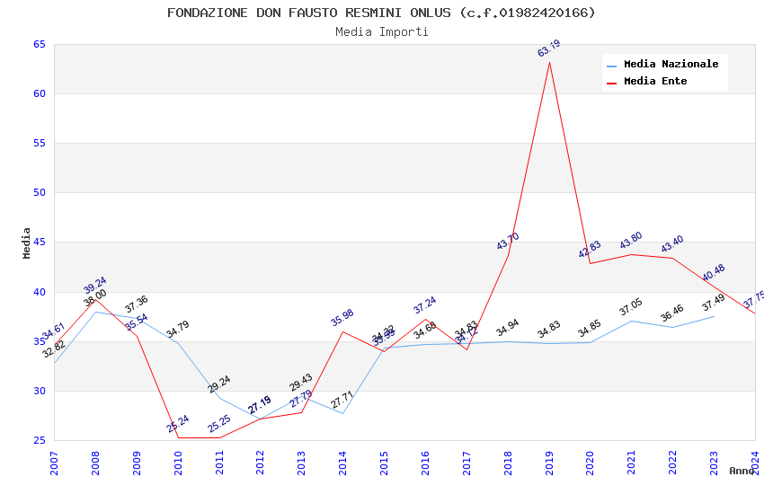Select the y-axis tick '25'
The height and width of the screenshot is (494, 764).
40,440
